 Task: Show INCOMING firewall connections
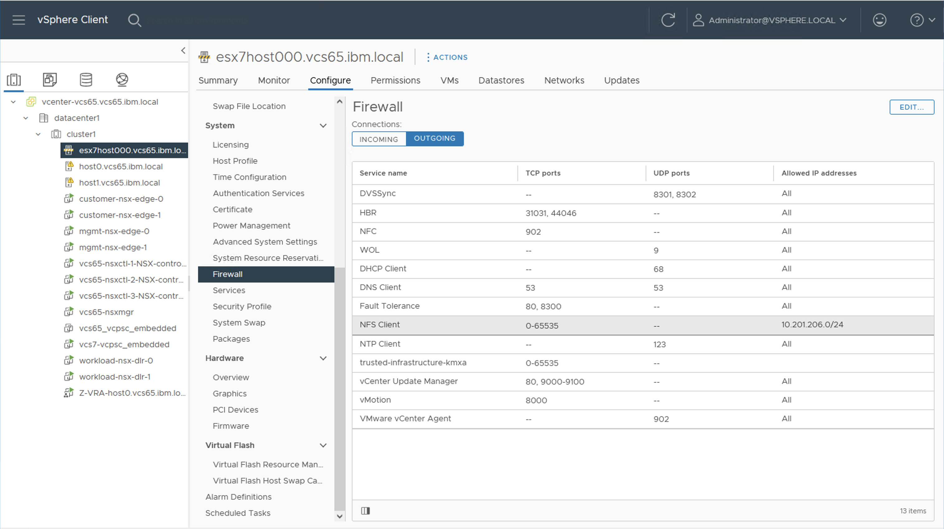click(379, 139)
